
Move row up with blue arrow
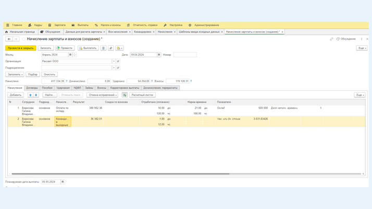(x=30, y=95)
